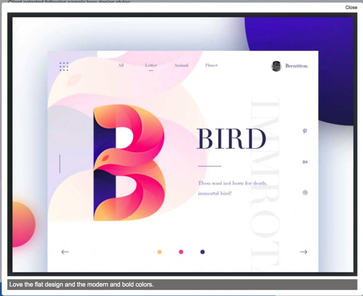This screenshot has width=363, height=296.
Task: Select the Planet tab
Action: (x=211, y=65)
